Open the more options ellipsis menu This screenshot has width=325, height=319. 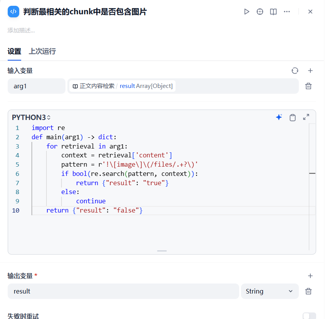[287, 12]
